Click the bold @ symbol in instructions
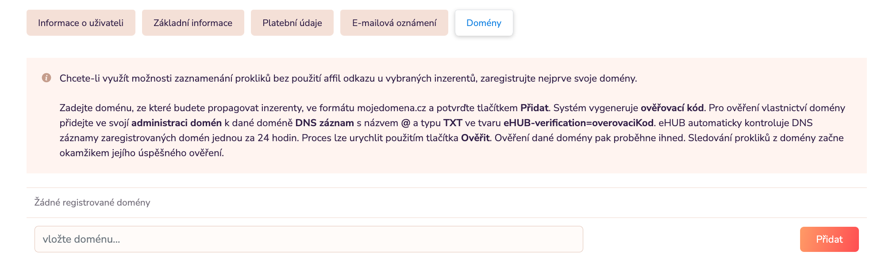Image resolution: width=893 pixels, height=270 pixels. [405, 123]
